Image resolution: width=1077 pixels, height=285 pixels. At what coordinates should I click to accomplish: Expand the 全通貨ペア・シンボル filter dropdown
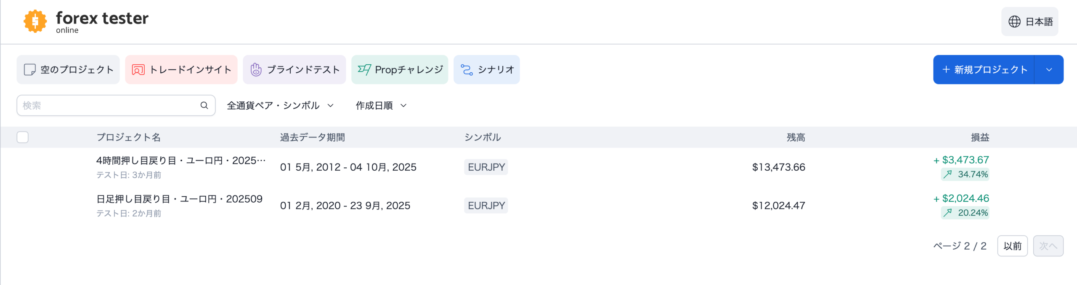click(x=280, y=106)
